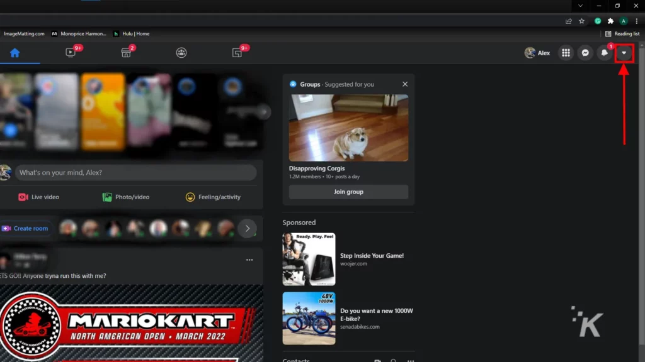Open the Chrome profile avatar A

(x=624, y=21)
